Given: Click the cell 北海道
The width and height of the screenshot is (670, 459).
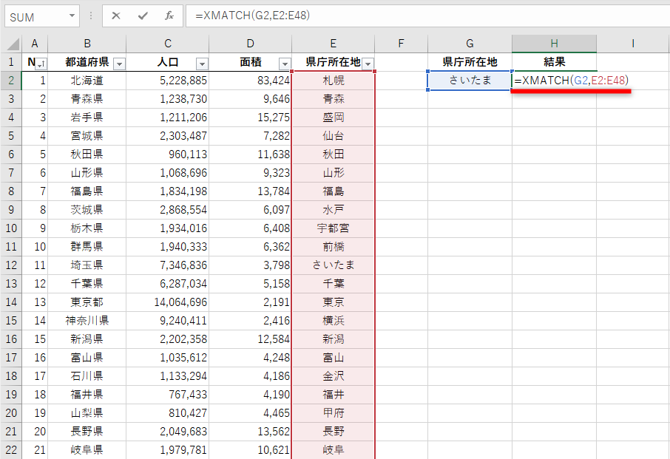Looking at the screenshot, I should click(x=87, y=81).
